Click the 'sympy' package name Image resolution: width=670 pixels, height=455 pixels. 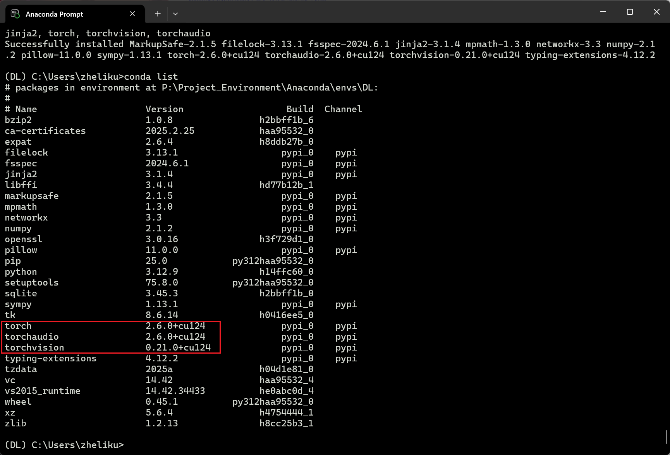[18, 304]
